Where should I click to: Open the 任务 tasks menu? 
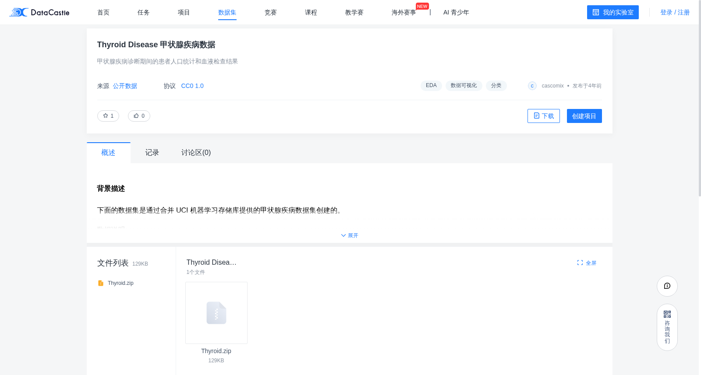tap(144, 12)
